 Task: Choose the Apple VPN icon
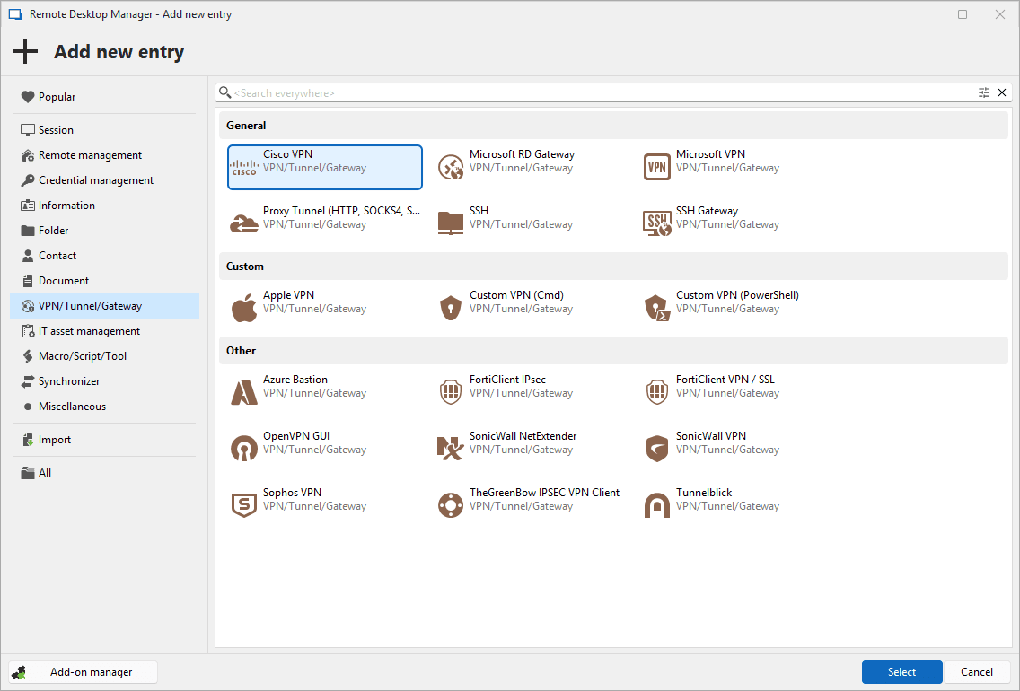click(x=244, y=308)
